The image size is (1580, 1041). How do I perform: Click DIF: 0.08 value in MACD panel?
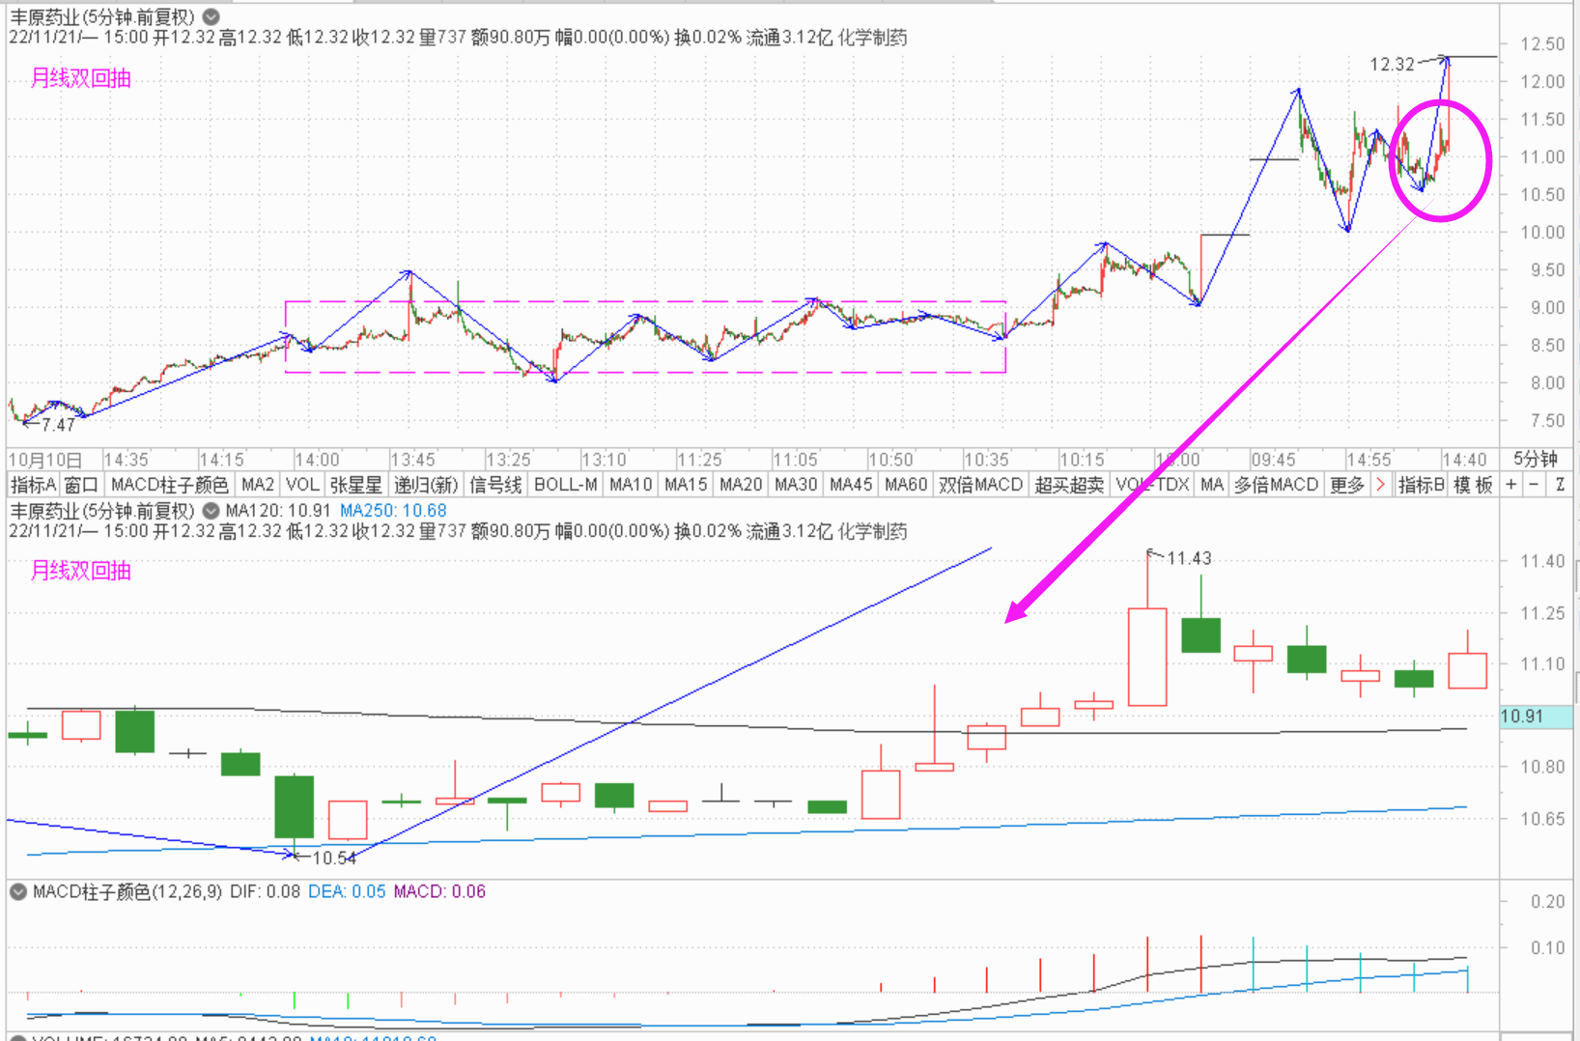265,891
